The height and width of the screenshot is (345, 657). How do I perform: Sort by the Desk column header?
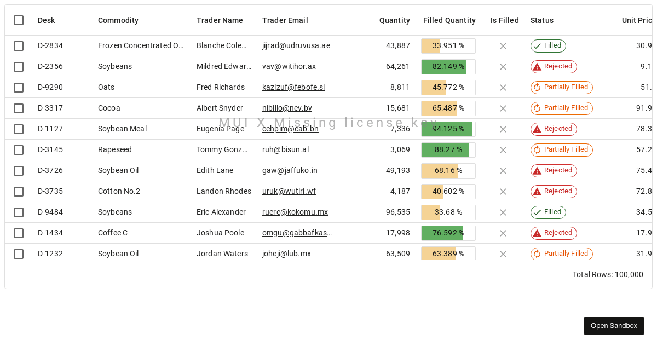point(47,20)
